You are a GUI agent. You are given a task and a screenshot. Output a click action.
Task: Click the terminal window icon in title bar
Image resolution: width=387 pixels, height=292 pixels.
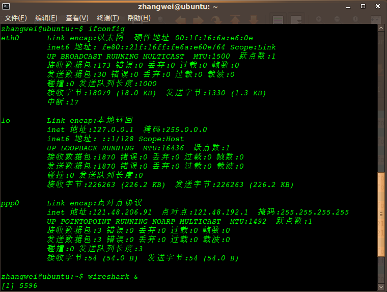pyautogui.click(x=6, y=7)
